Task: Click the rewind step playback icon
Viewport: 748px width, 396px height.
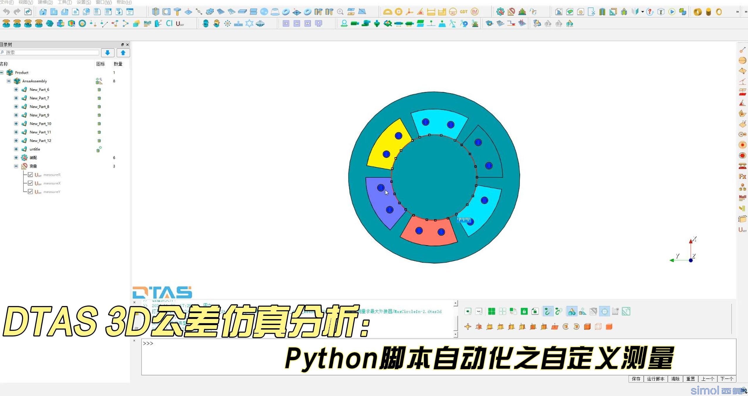Action: (297, 23)
